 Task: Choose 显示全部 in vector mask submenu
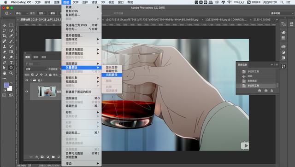click(x=112, y=67)
